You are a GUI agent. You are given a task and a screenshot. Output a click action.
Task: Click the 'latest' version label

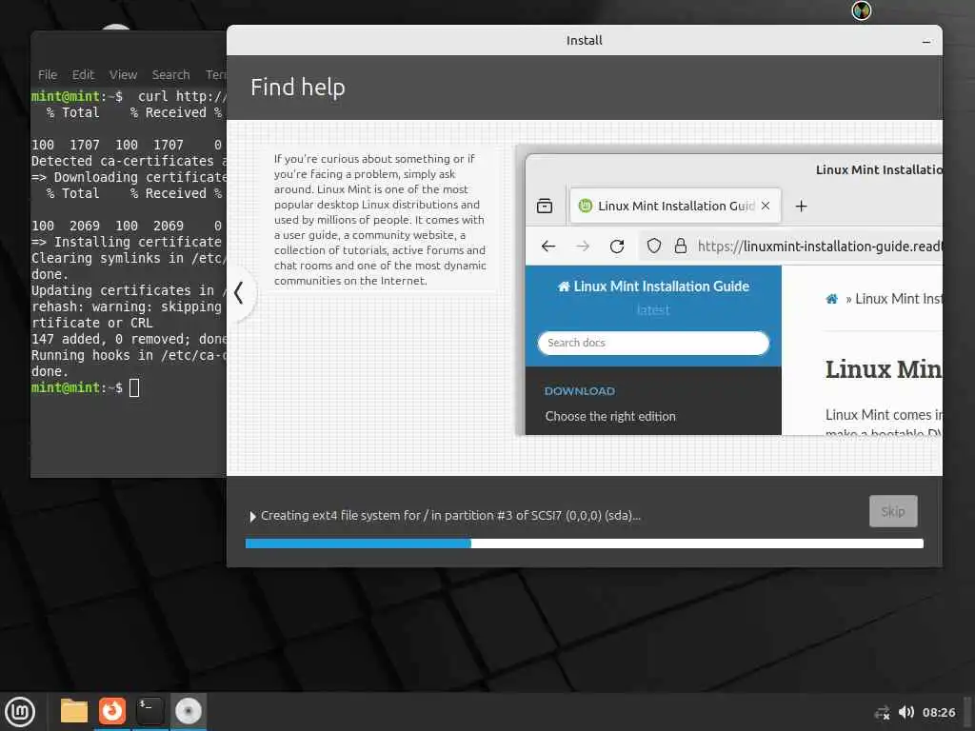(x=653, y=310)
